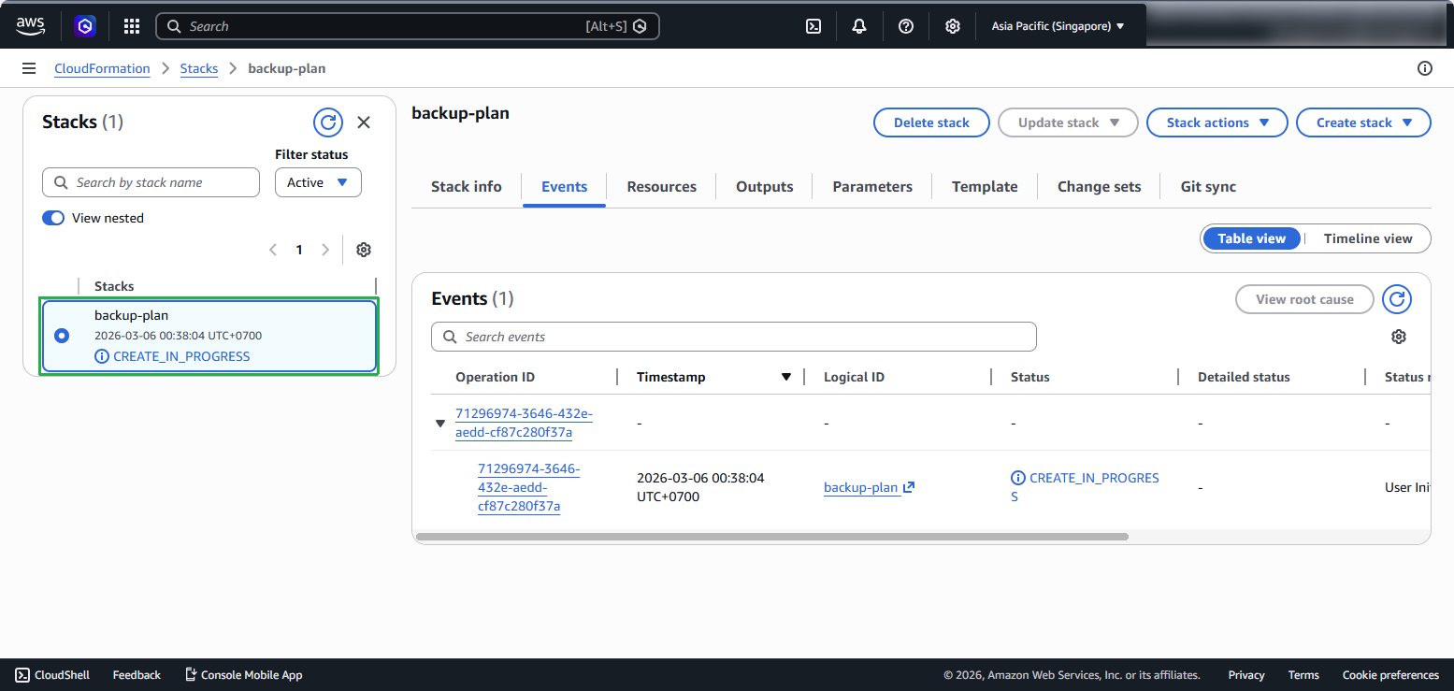Open Console Mobile App link in footer
1454x691 pixels.
pyautogui.click(x=243, y=674)
